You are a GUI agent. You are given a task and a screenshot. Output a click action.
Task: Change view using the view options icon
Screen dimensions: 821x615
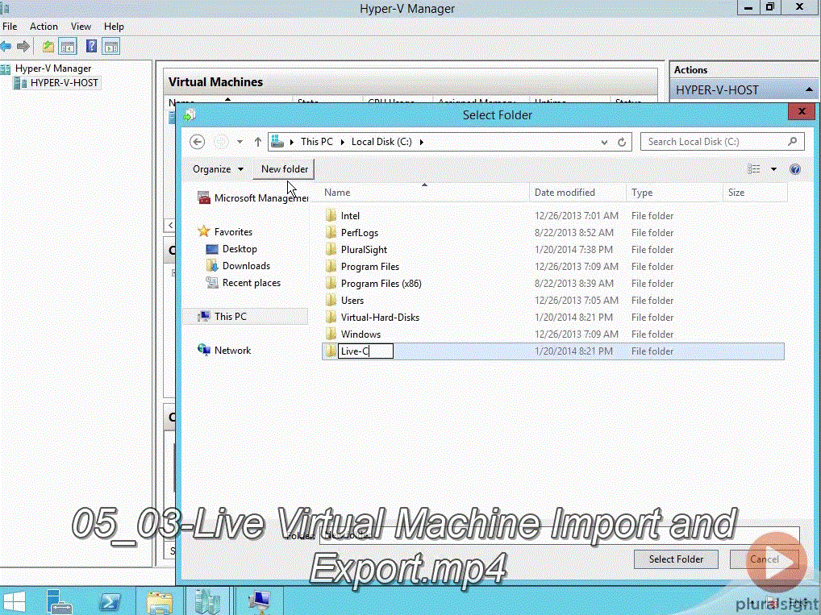tap(754, 169)
